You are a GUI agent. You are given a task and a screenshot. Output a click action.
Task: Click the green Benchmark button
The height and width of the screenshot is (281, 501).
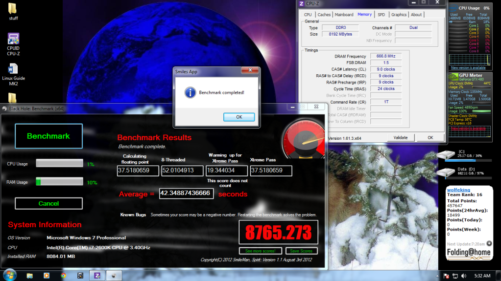pyautogui.click(x=48, y=136)
